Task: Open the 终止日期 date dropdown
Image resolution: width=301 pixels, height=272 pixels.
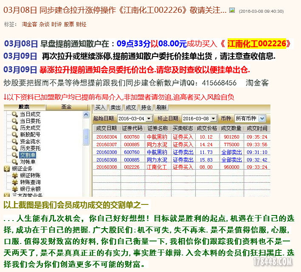Action: coord(214,119)
